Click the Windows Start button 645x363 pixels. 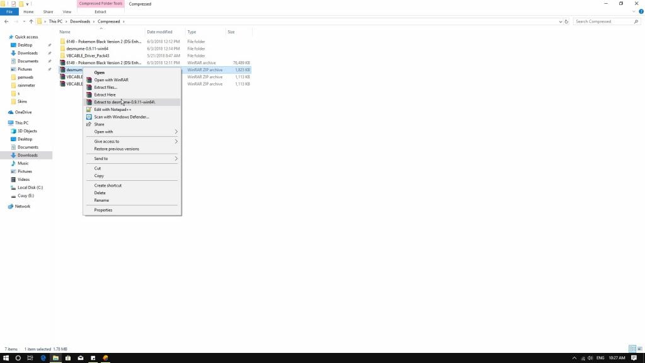6,358
